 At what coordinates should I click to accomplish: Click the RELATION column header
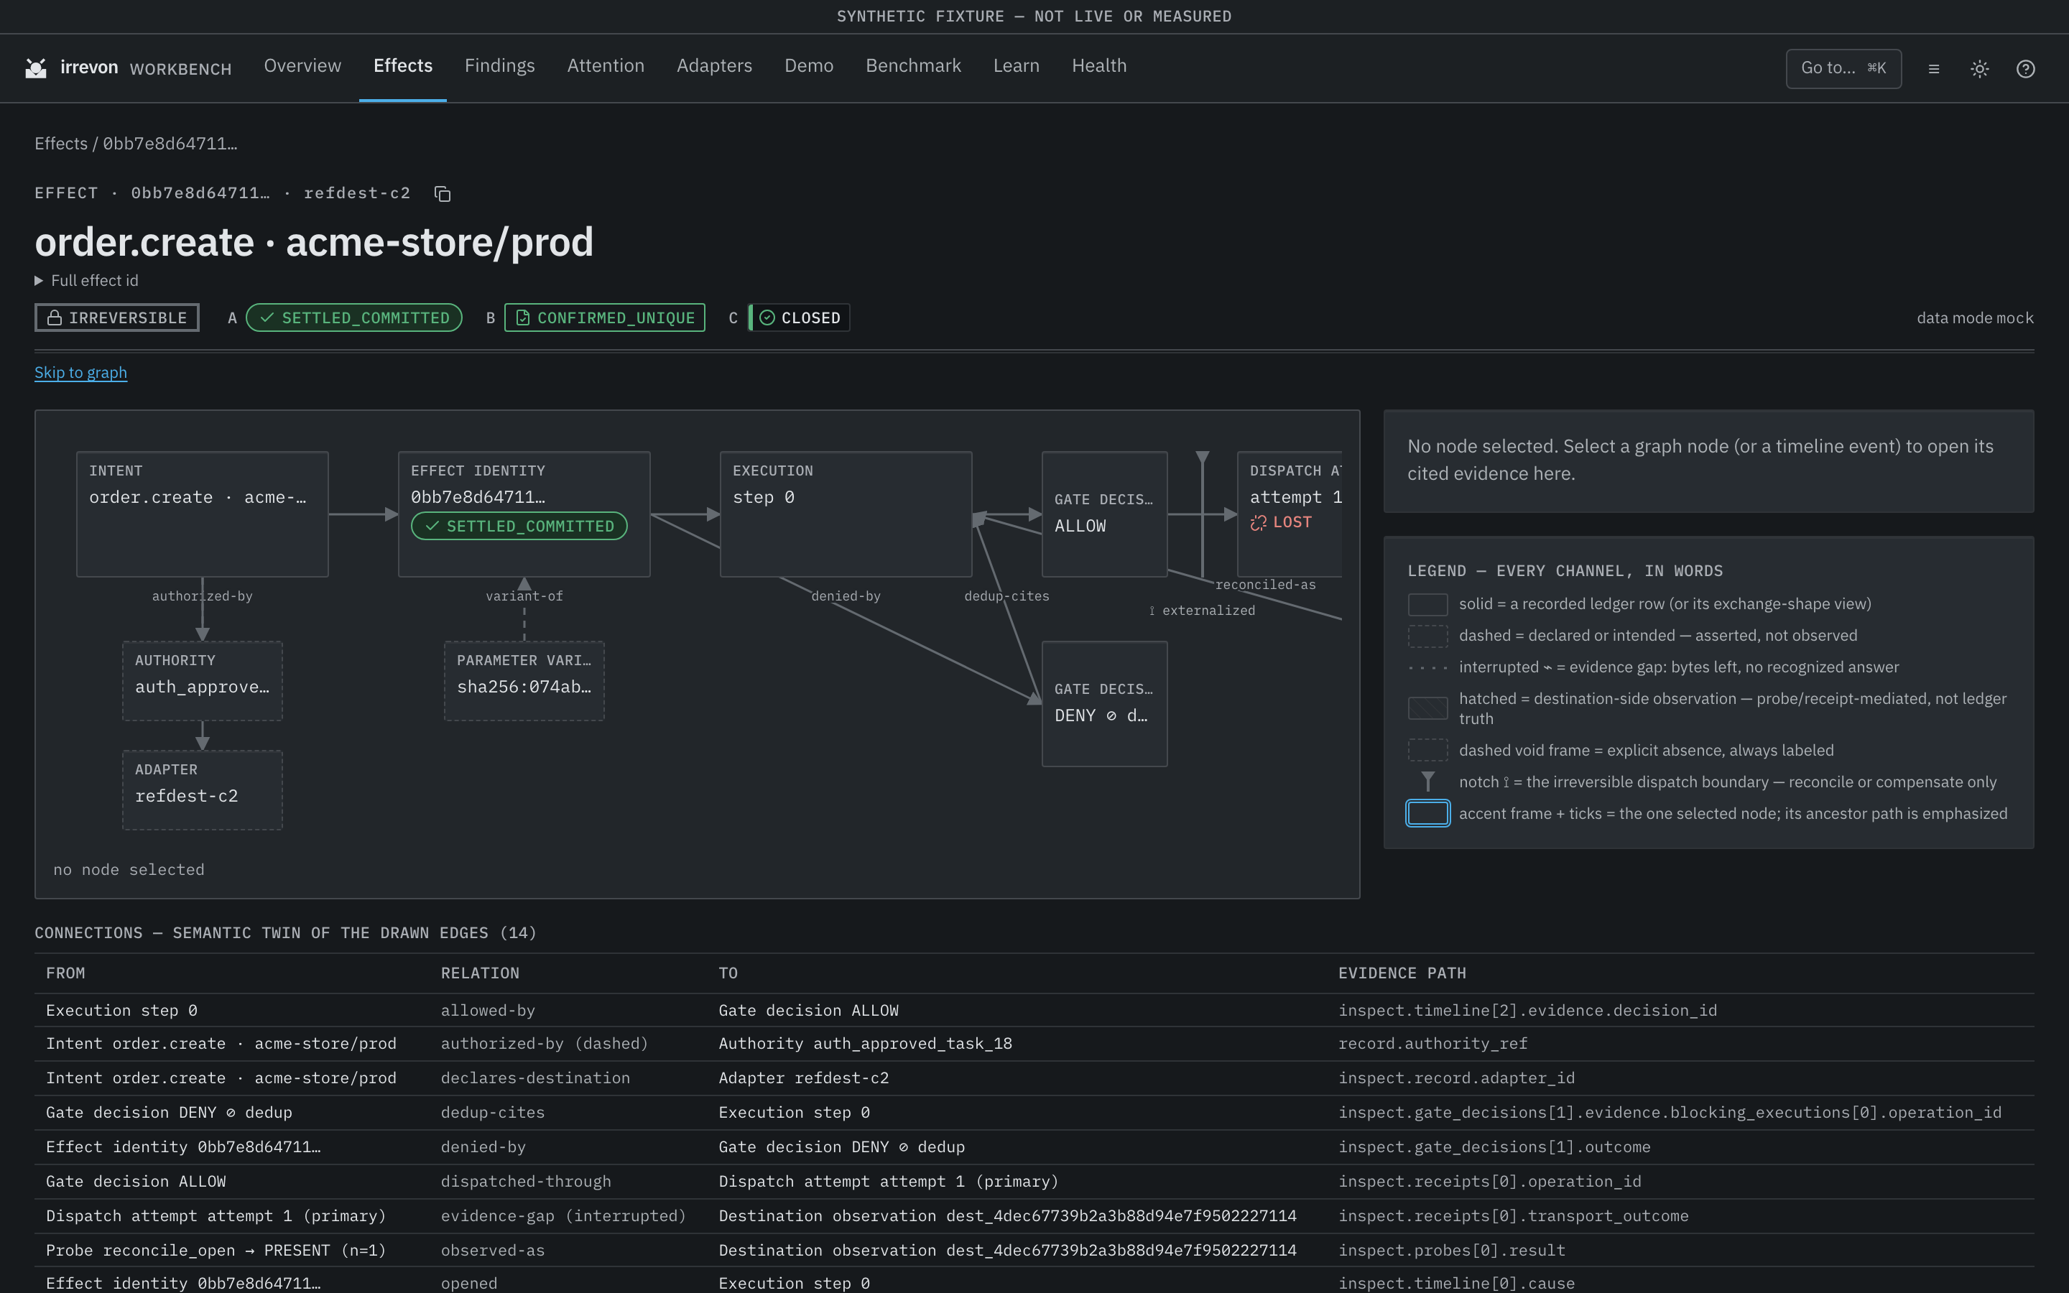click(481, 973)
